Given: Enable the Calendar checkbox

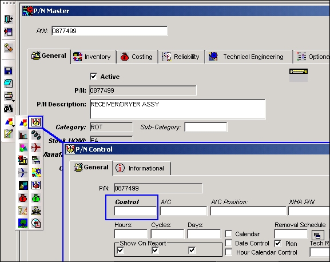Looking at the screenshot, I should (x=229, y=234).
